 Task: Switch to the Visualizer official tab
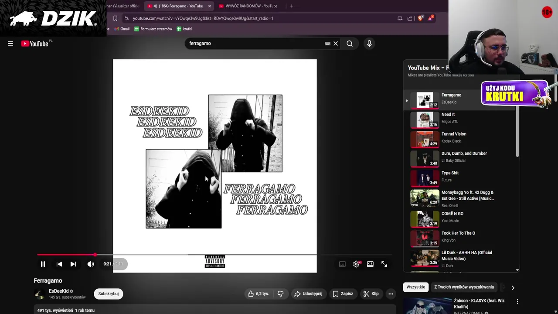coord(123,6)
